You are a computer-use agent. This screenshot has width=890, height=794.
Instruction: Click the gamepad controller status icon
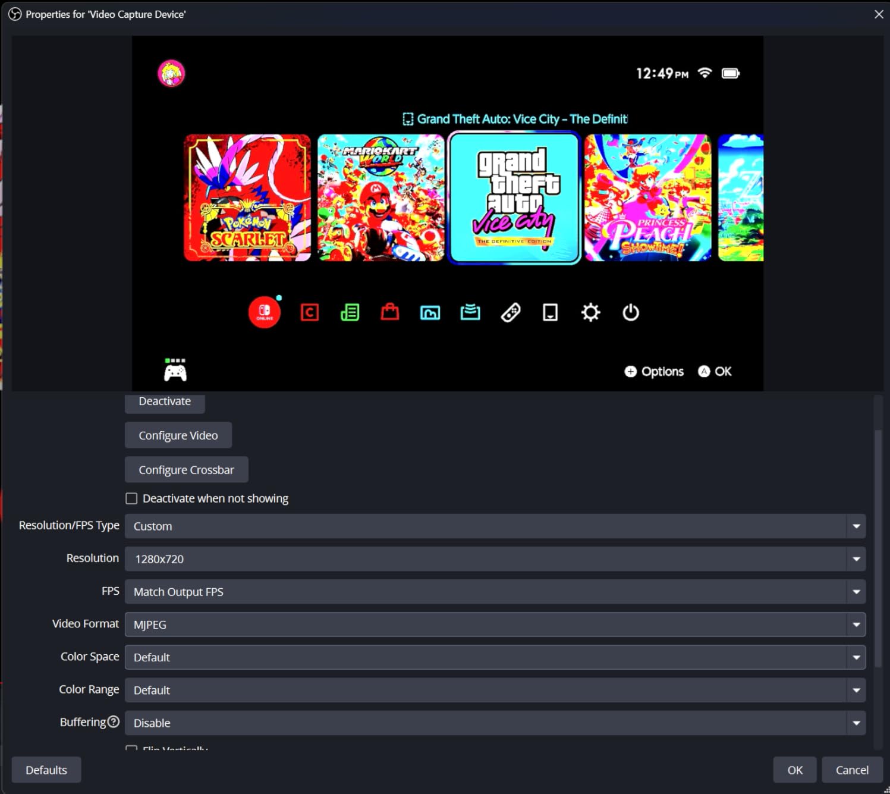[175, 370]
